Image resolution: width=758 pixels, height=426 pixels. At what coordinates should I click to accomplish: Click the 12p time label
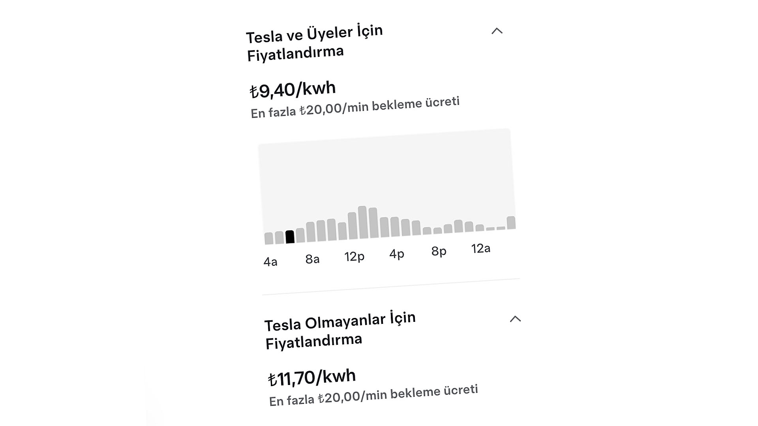tap(354, 256)
